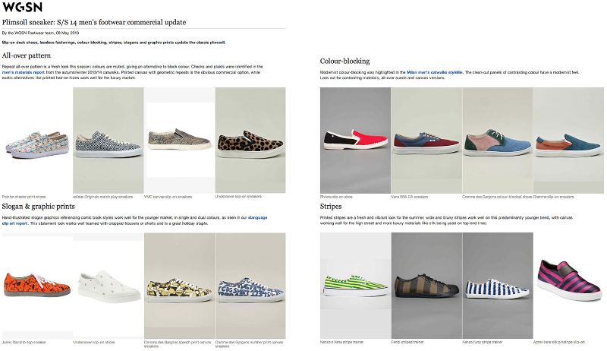Image resolution: width=607 pixels, height=351 pixels.
Task: Open the blue and orange Diemme slip-on image
Action: coord(568,141)
